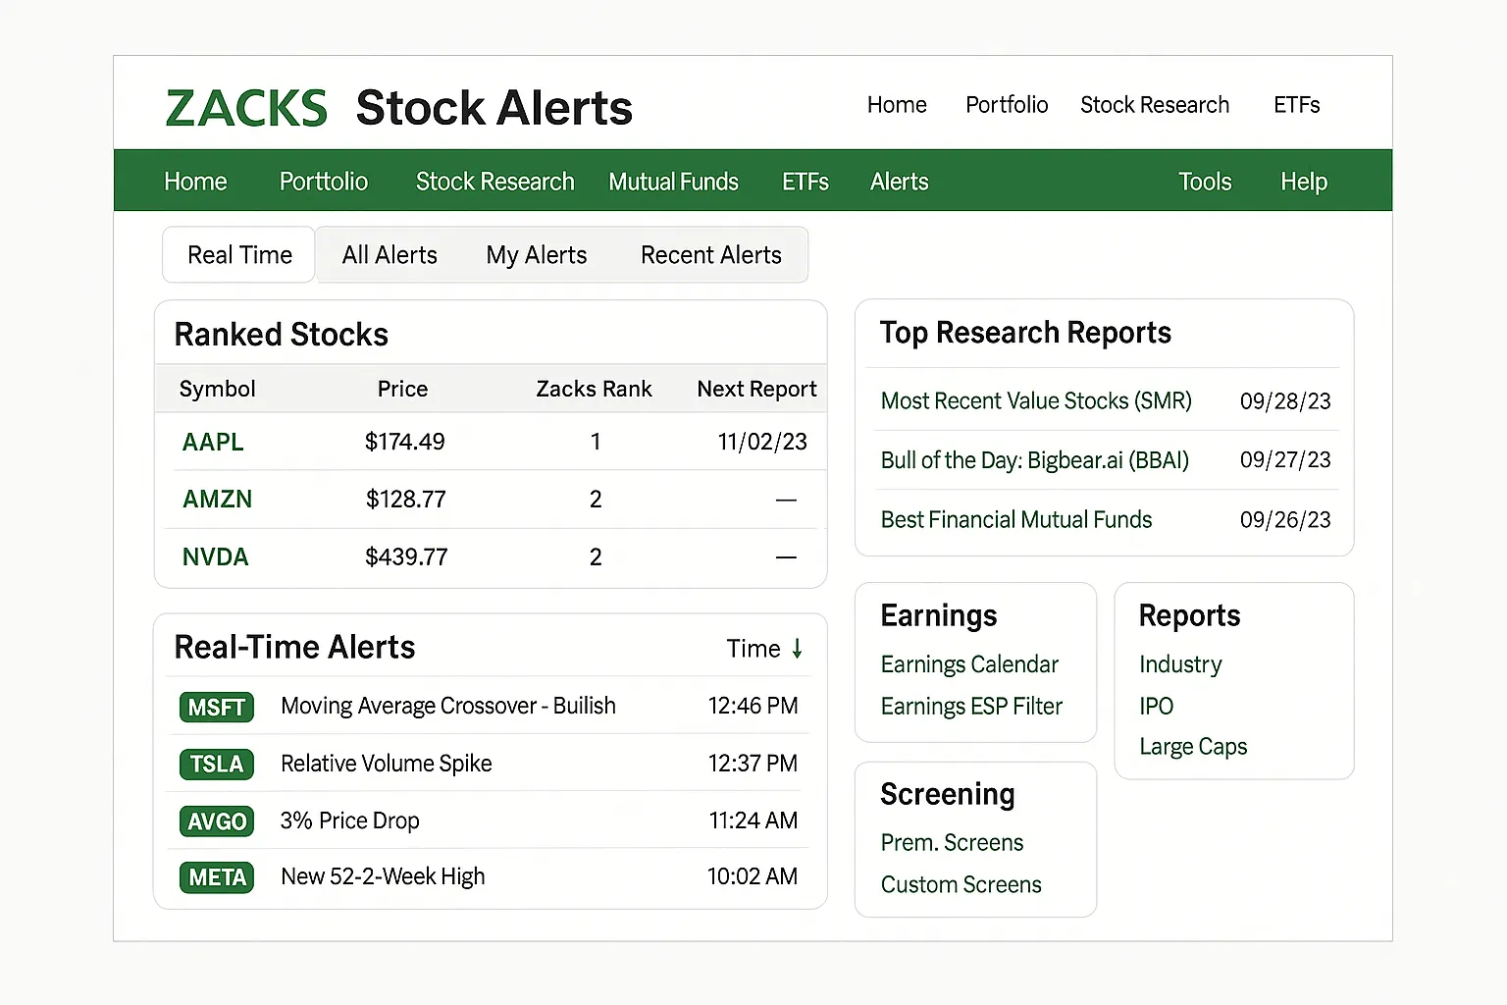Open IPO reports link

tap(1156, 707)
